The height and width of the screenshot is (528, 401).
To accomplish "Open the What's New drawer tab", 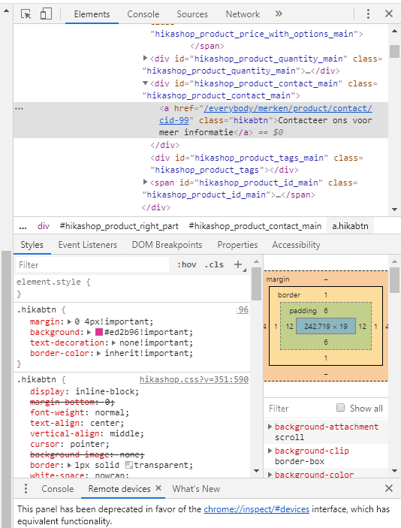I will 196,489.
